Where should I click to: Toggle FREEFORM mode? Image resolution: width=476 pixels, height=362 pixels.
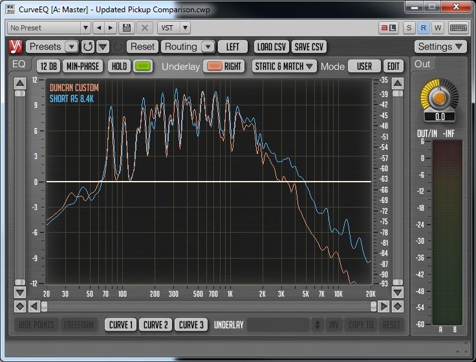[79, 325]
